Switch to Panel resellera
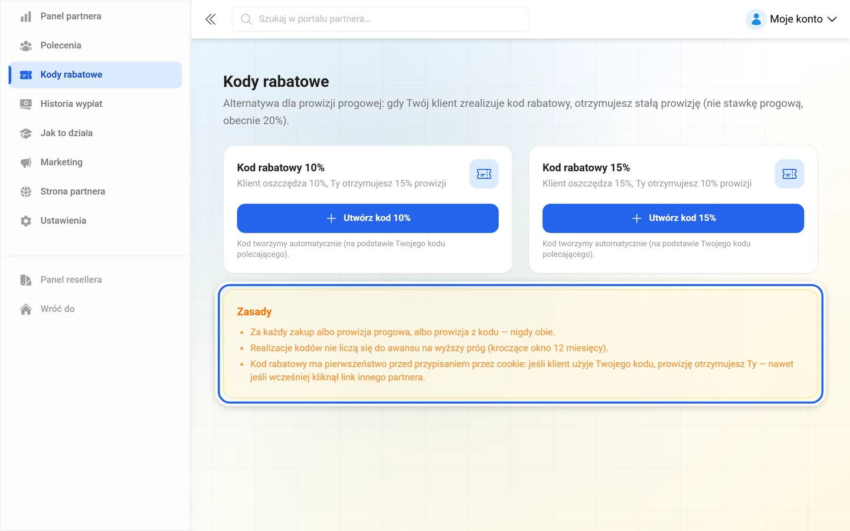 pos(96,280)
